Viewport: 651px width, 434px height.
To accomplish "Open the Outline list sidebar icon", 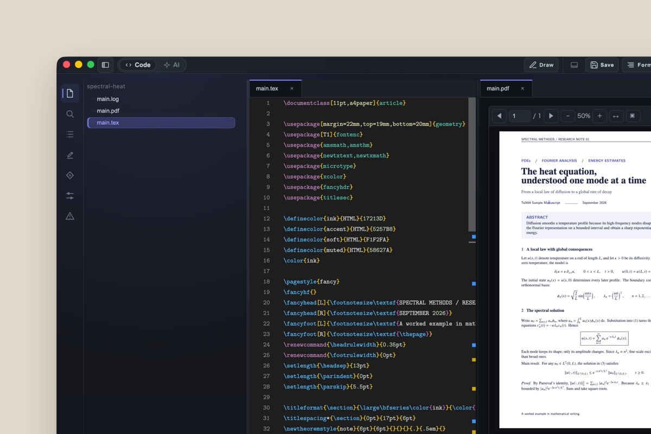I will (x=70, y=134).
